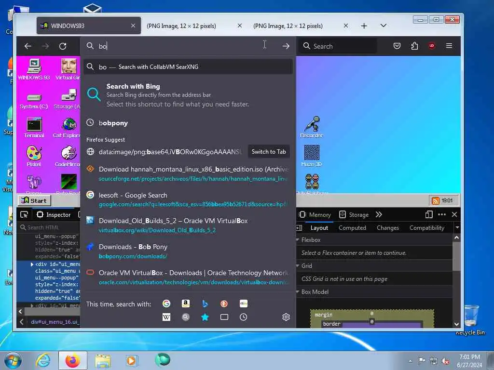Search this time with Amazon icon
494x370 pixels.
[x=186, y=304]
